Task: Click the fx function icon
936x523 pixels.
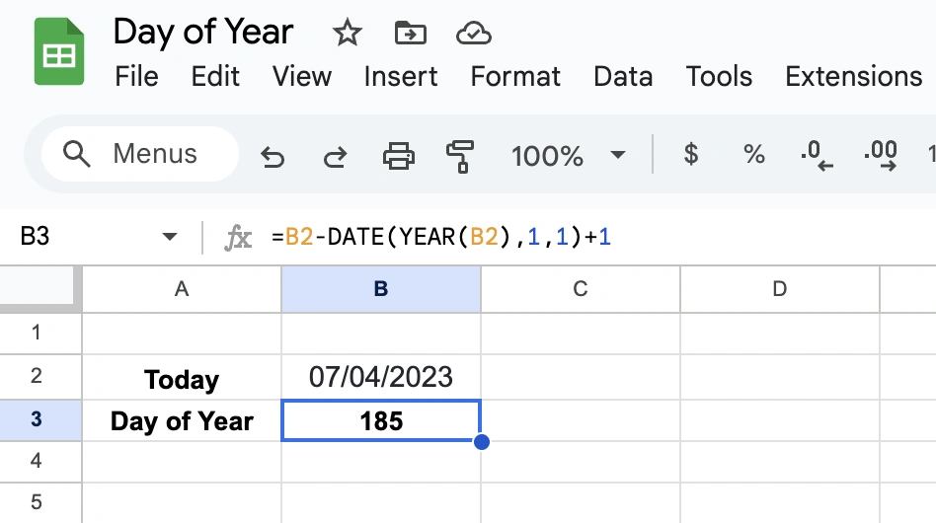Action: click(238, 238)
